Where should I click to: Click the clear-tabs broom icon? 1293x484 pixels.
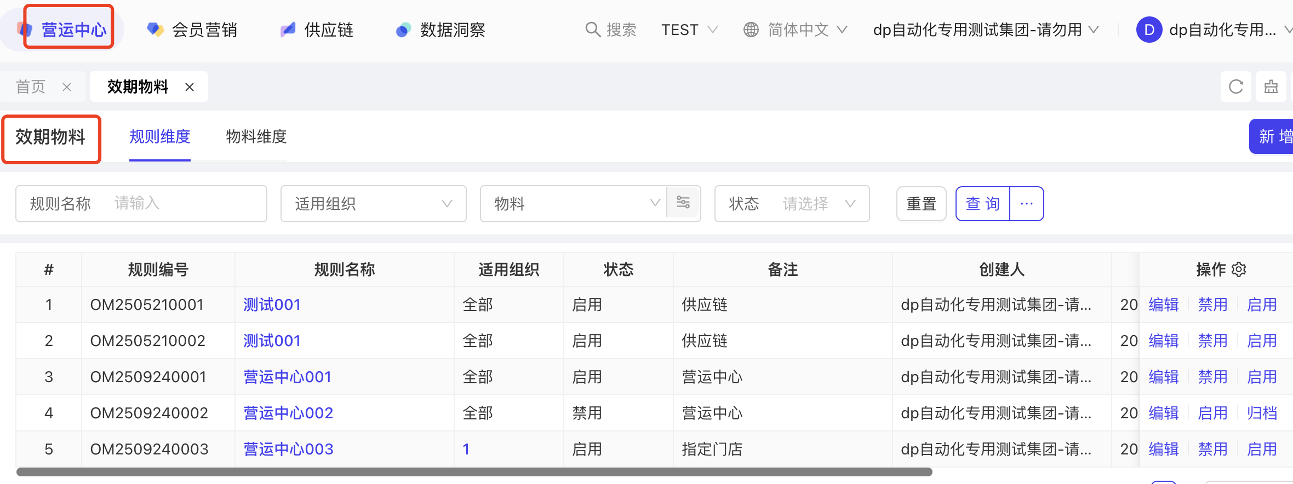1271,87
